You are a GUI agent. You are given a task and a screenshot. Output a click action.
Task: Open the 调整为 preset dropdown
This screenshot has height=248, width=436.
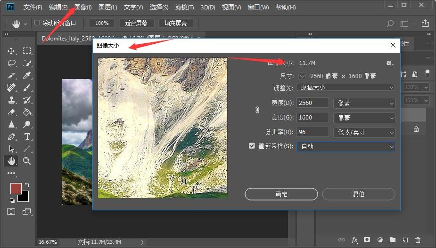tap(346, 88)
